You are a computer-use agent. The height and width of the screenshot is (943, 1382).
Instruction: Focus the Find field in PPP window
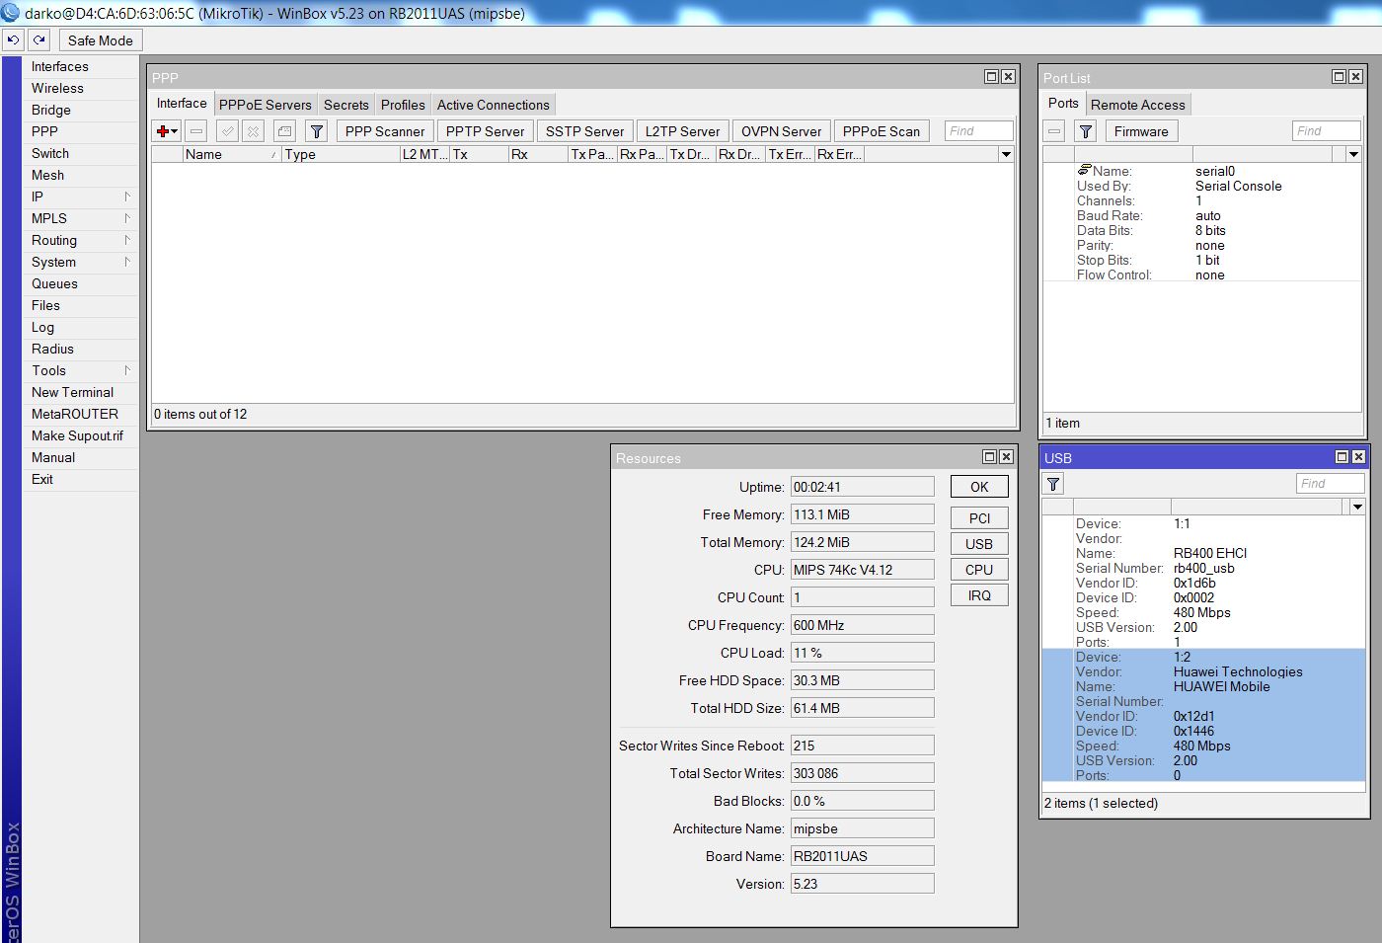979,131
